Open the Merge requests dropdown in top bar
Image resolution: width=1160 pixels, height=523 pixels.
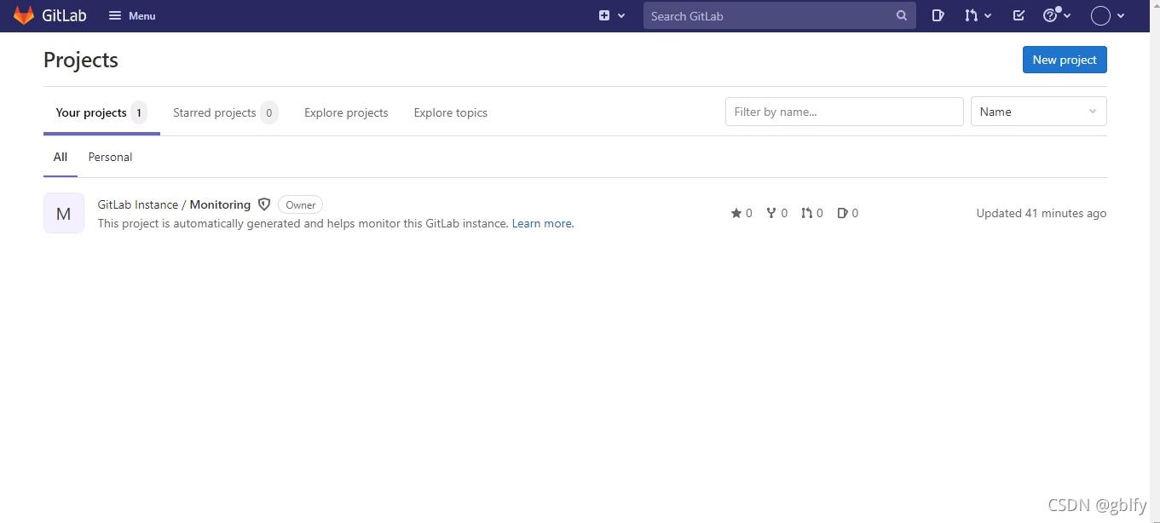tap(978, 15)
